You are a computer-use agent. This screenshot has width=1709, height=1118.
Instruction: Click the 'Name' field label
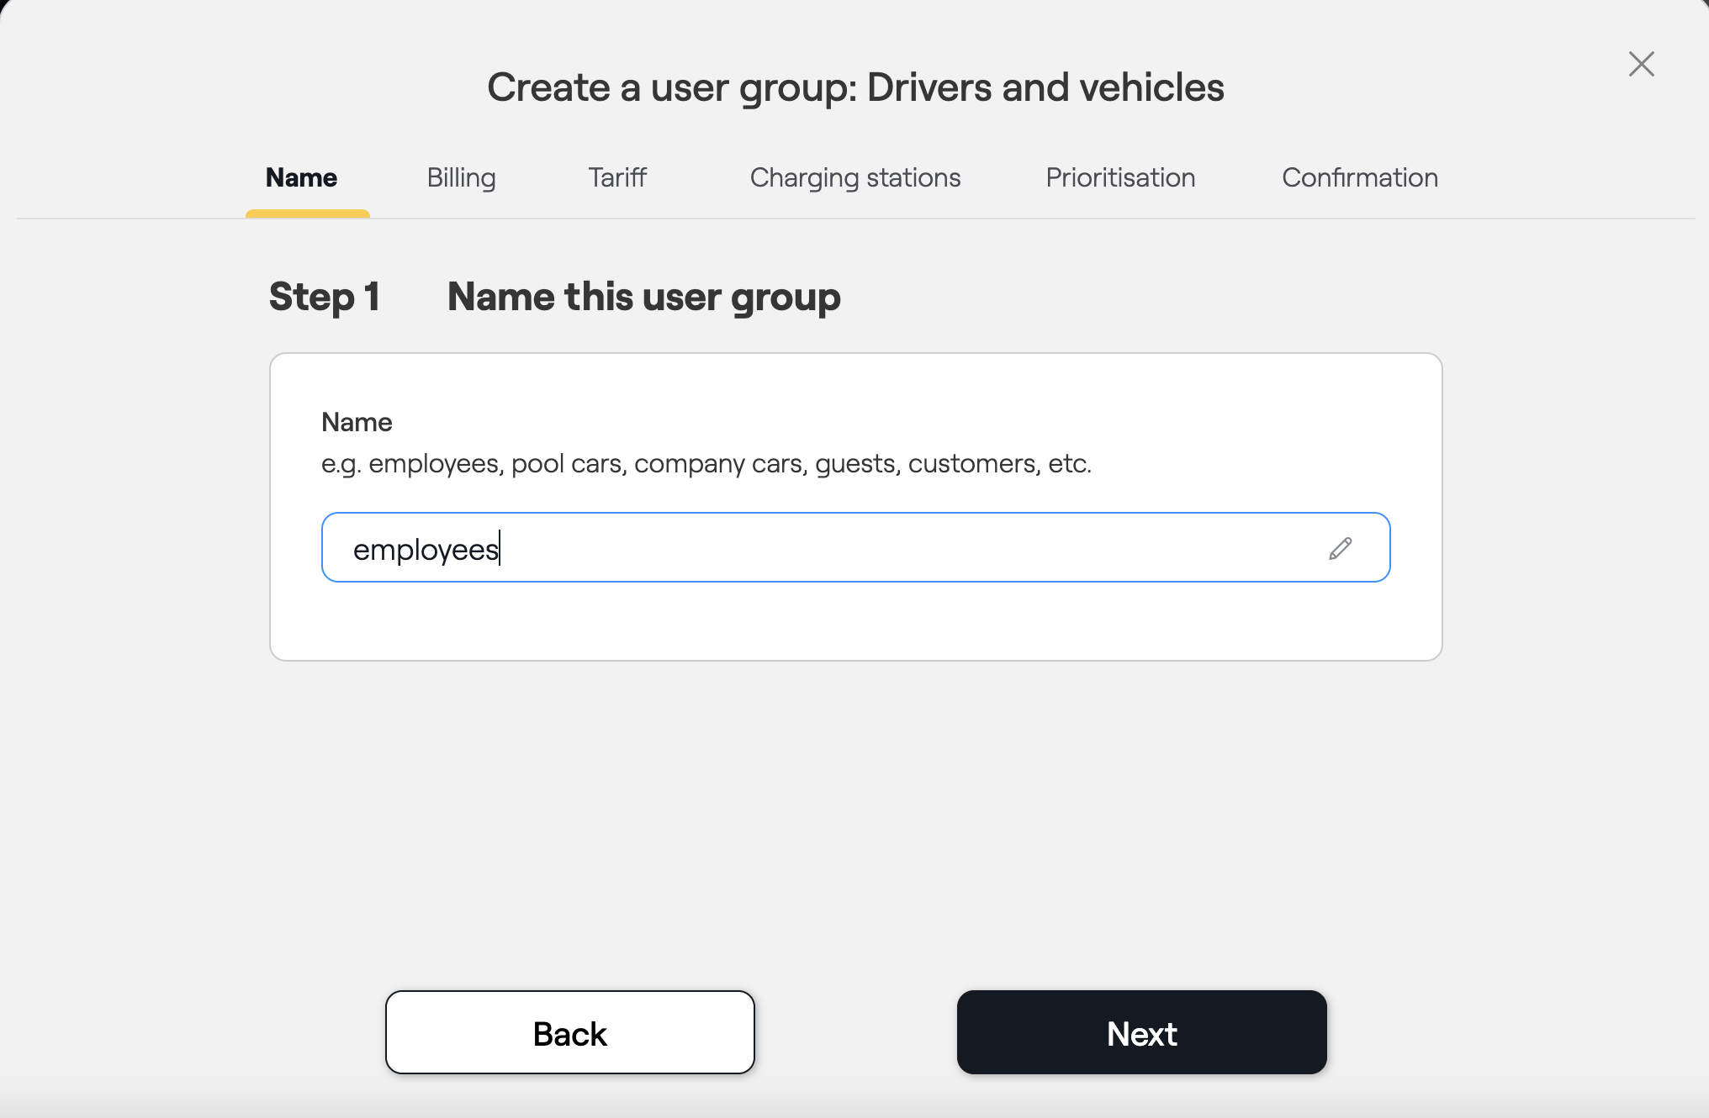tap(357, 422)
